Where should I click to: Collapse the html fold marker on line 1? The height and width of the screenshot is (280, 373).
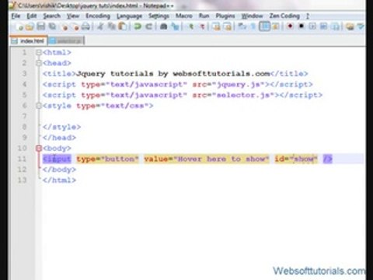[39, 52]
